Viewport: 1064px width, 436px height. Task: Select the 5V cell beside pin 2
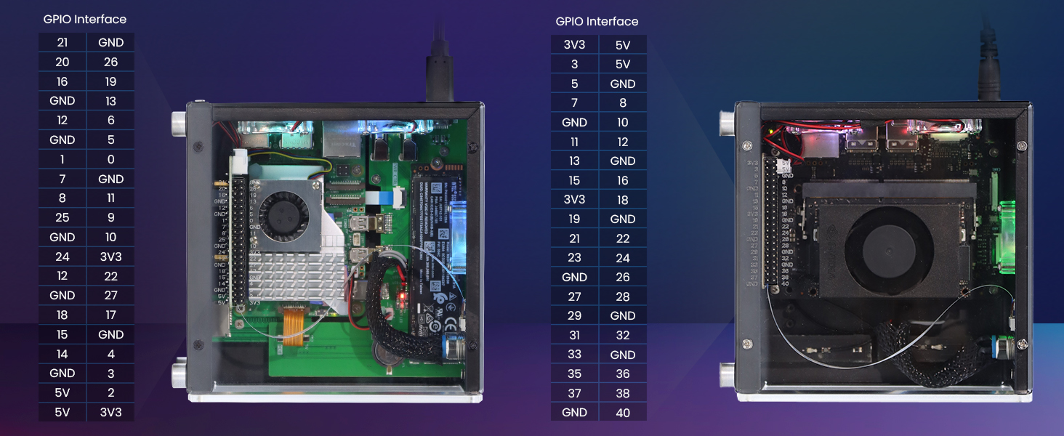[x=63, y=392]
